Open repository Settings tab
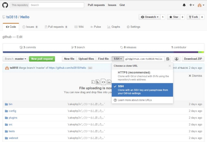207x142 pixels. pos(134,27)
